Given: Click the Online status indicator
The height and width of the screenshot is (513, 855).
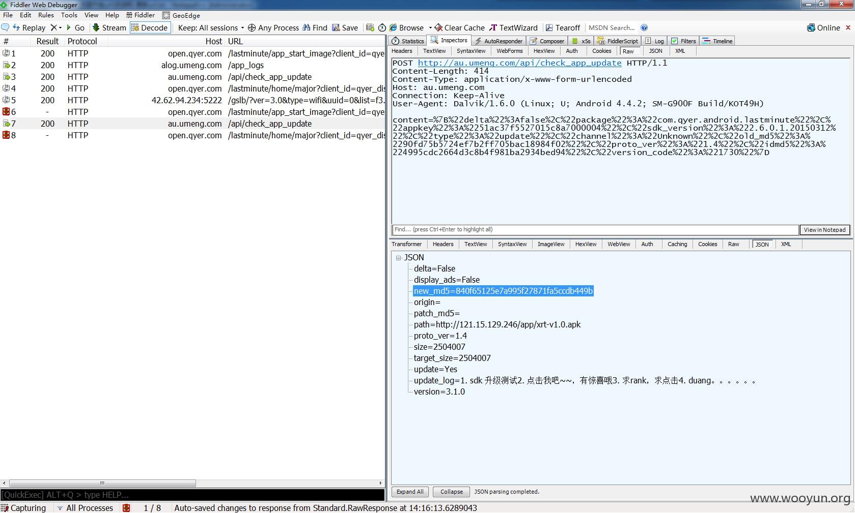Looking at the screenshot, I should coord(823,27).
